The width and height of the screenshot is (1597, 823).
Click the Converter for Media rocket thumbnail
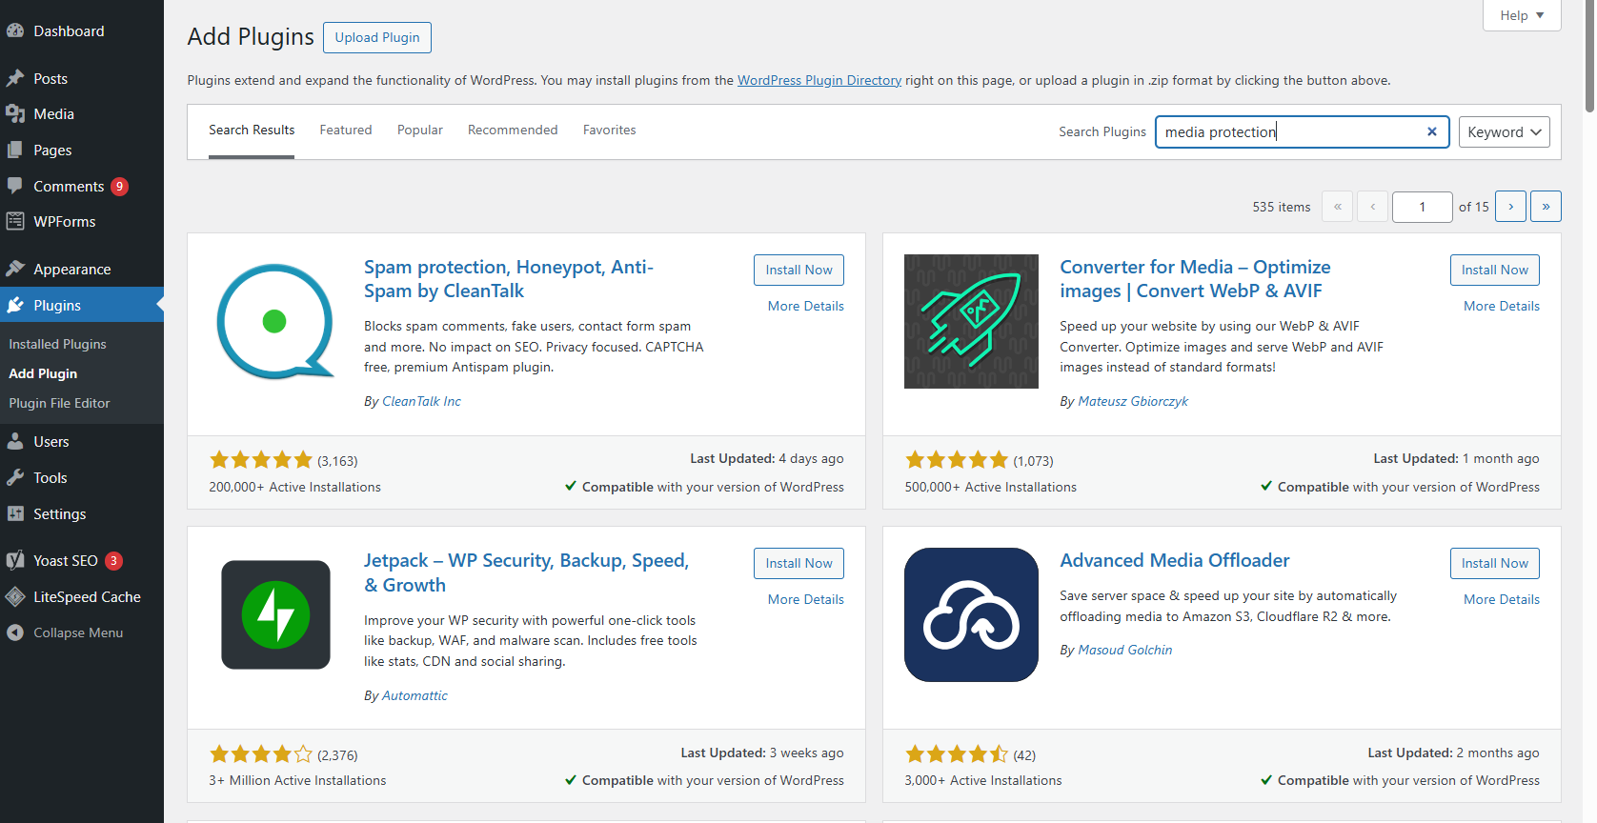(971, 321)
